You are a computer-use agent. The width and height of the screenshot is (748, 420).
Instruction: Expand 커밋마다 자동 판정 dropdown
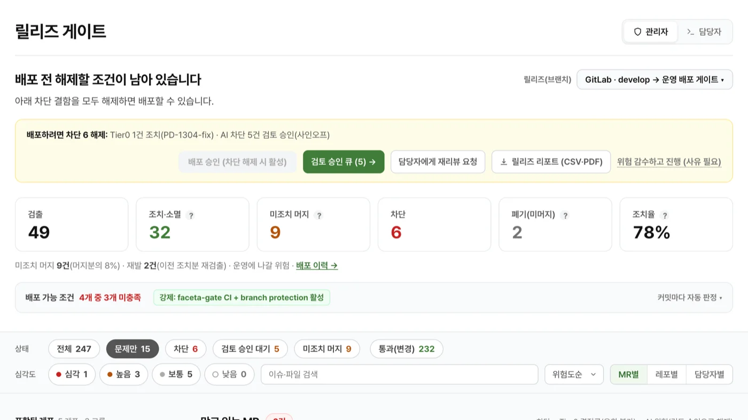pyautogui.click(x=690, y=298)
